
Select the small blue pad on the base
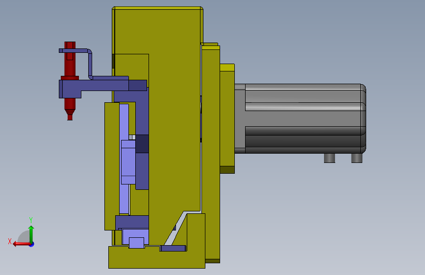pos(173,248)
